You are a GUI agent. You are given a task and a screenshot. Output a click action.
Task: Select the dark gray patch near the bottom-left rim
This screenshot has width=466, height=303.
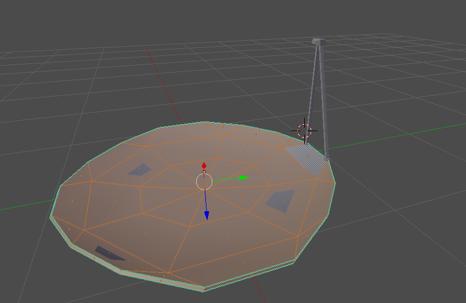coord(109,253)
